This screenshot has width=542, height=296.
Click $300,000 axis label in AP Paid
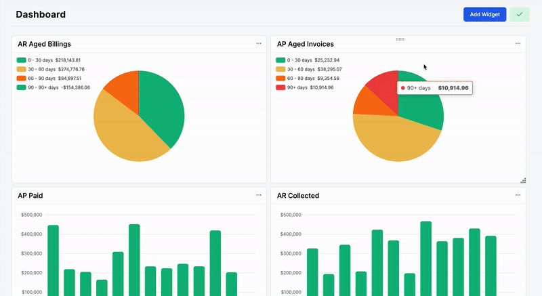tap(31, 253)
